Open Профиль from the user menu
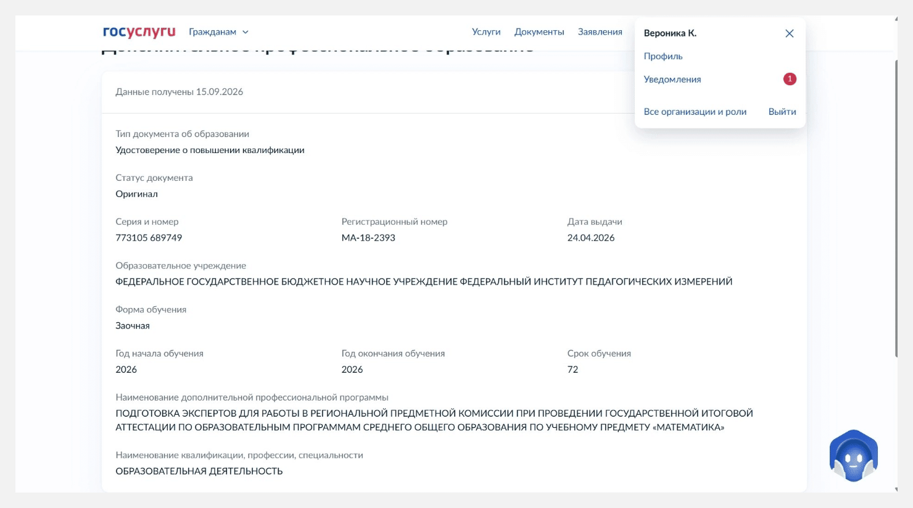 coord(663,56)
